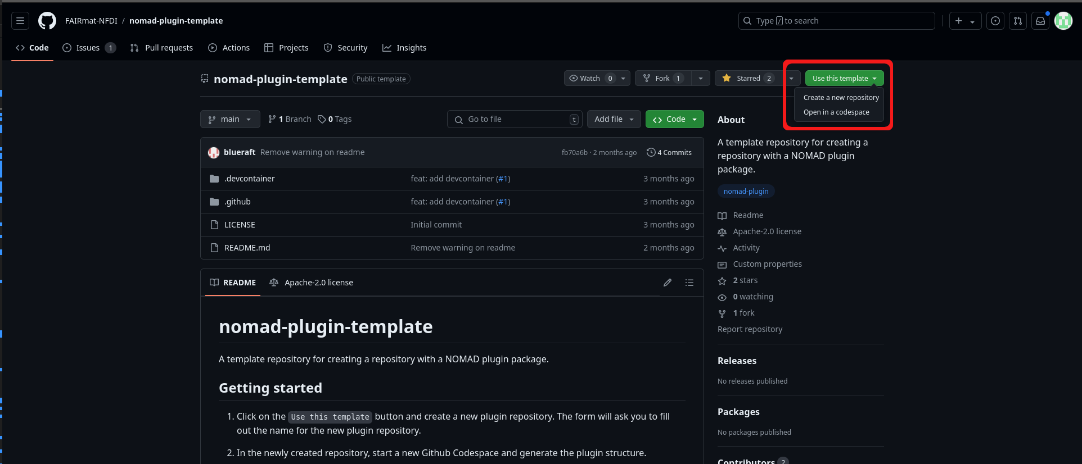Switch to the Insights tab
1082x464 pixels.
[404, 48]
